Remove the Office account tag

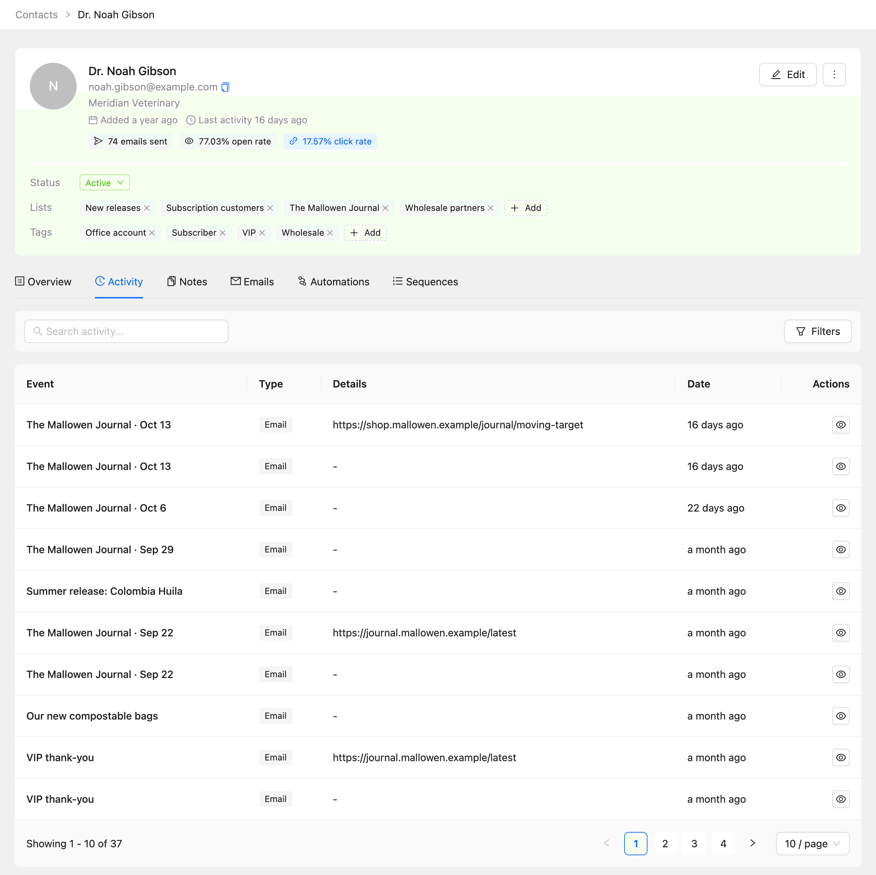(152, 233)
